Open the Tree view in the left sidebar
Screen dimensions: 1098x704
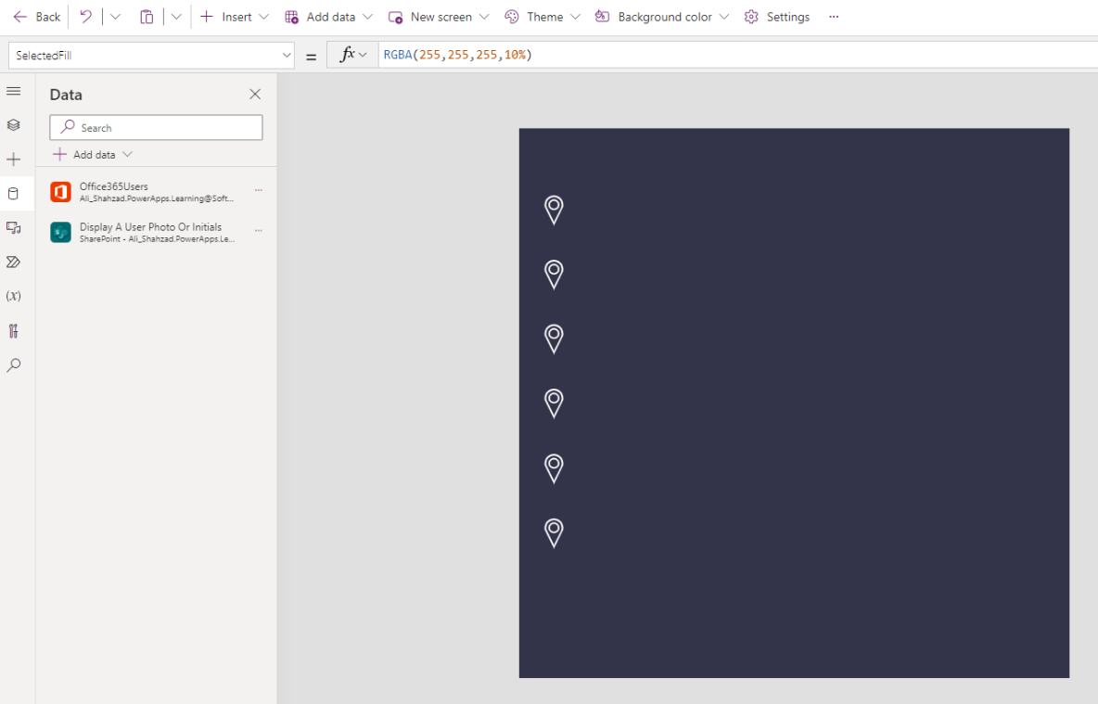[13, 91]
